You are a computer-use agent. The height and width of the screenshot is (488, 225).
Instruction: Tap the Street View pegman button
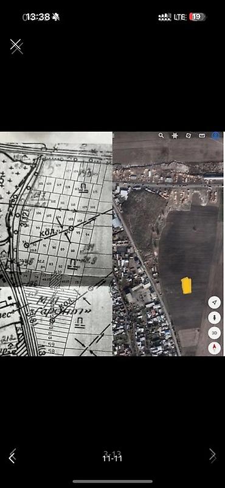tap(215, 318)
